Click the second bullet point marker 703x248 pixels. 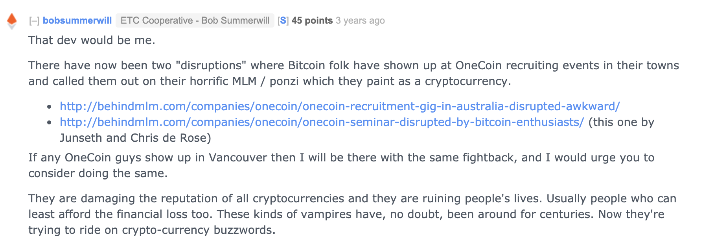click(49, 122)
